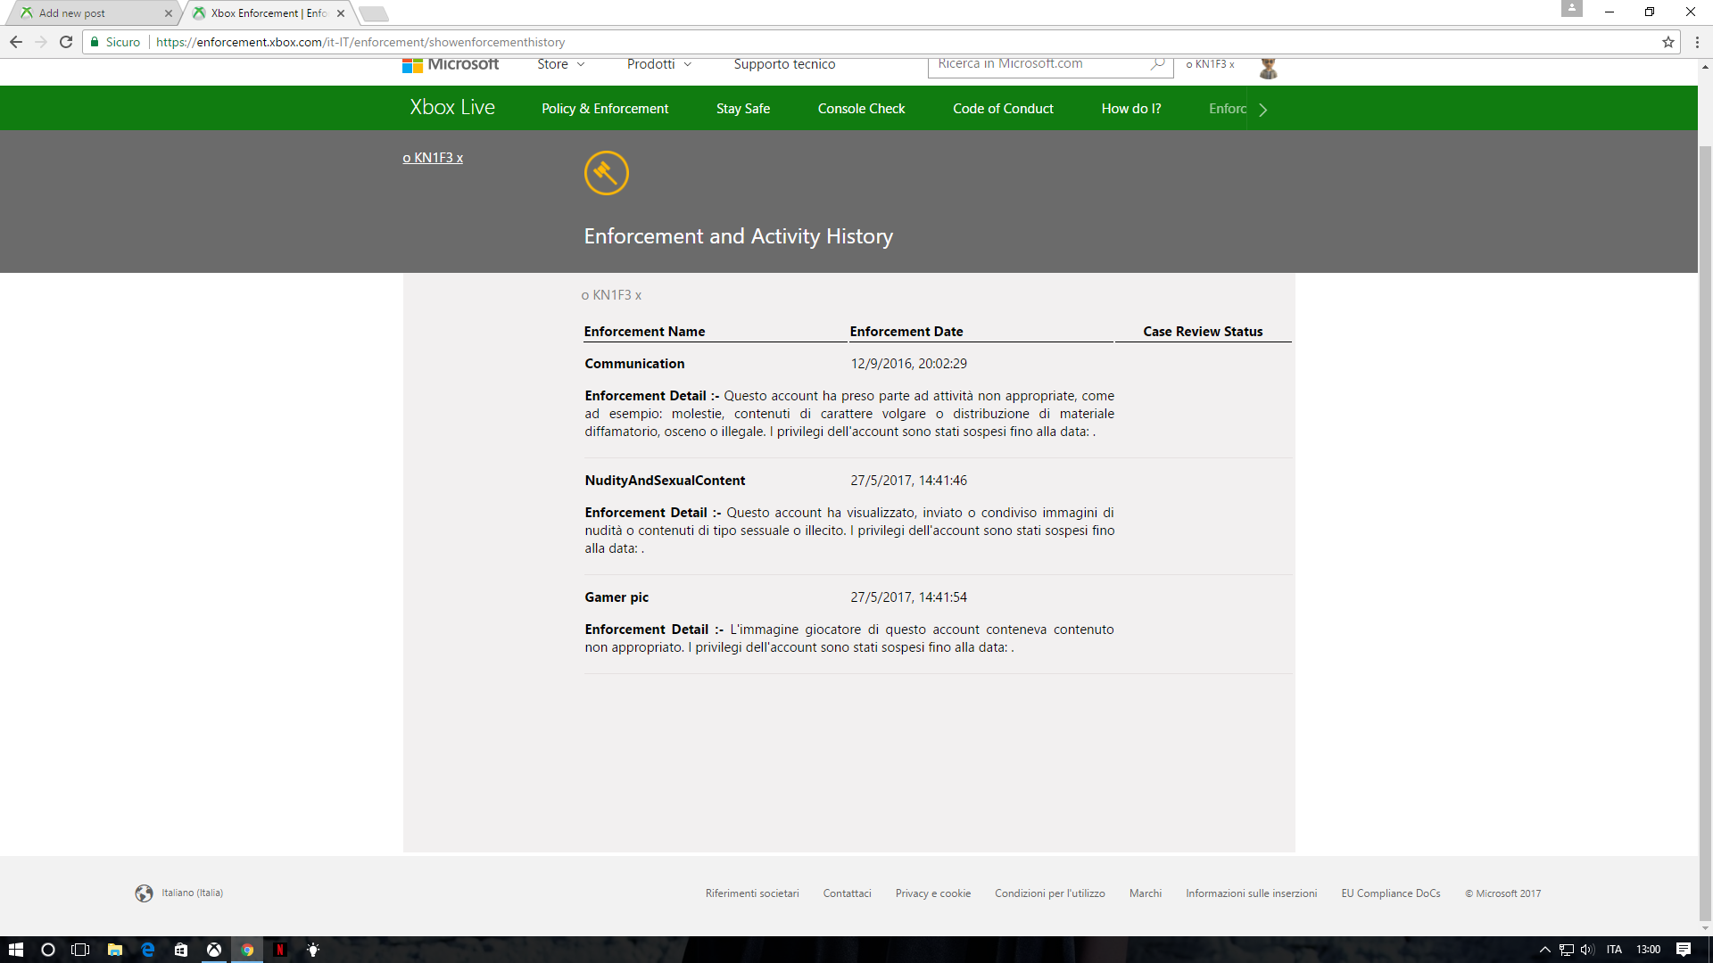This screenshot has height=963, width=1713.
Task: Switch to Chrome in taskbar
Action: (247, 950)
